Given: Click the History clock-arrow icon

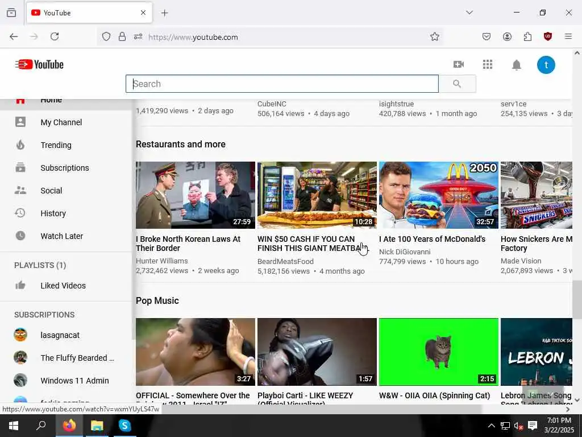Looking at the screenshot, I should coord(20,213).
